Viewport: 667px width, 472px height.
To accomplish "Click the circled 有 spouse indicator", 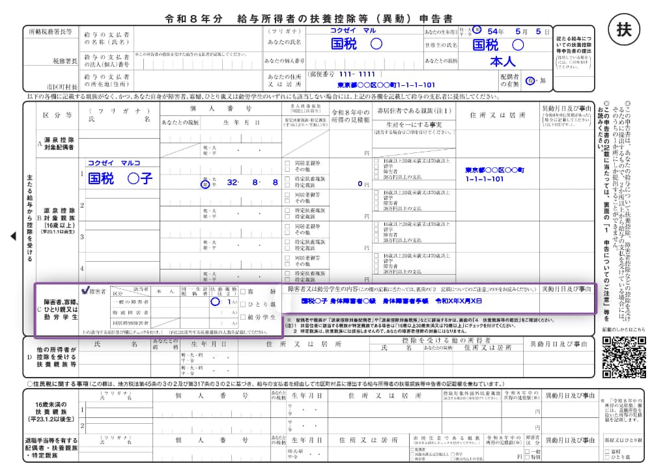I will click(531, 80).
